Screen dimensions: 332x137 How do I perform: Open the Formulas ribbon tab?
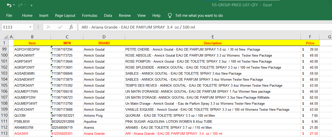tap(90, 16)
